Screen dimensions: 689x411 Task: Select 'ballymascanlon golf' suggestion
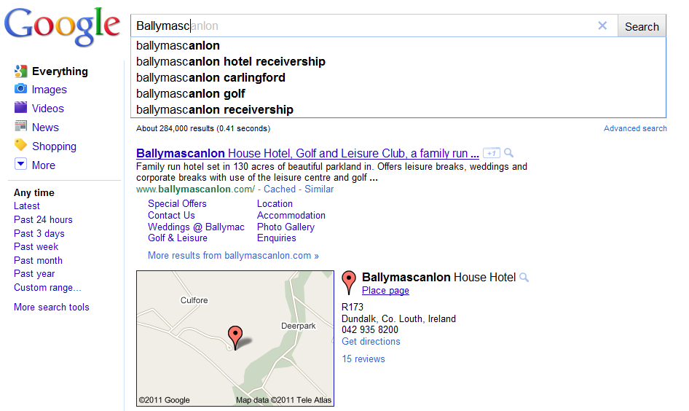pyautogui.click(x=398, y=93)
